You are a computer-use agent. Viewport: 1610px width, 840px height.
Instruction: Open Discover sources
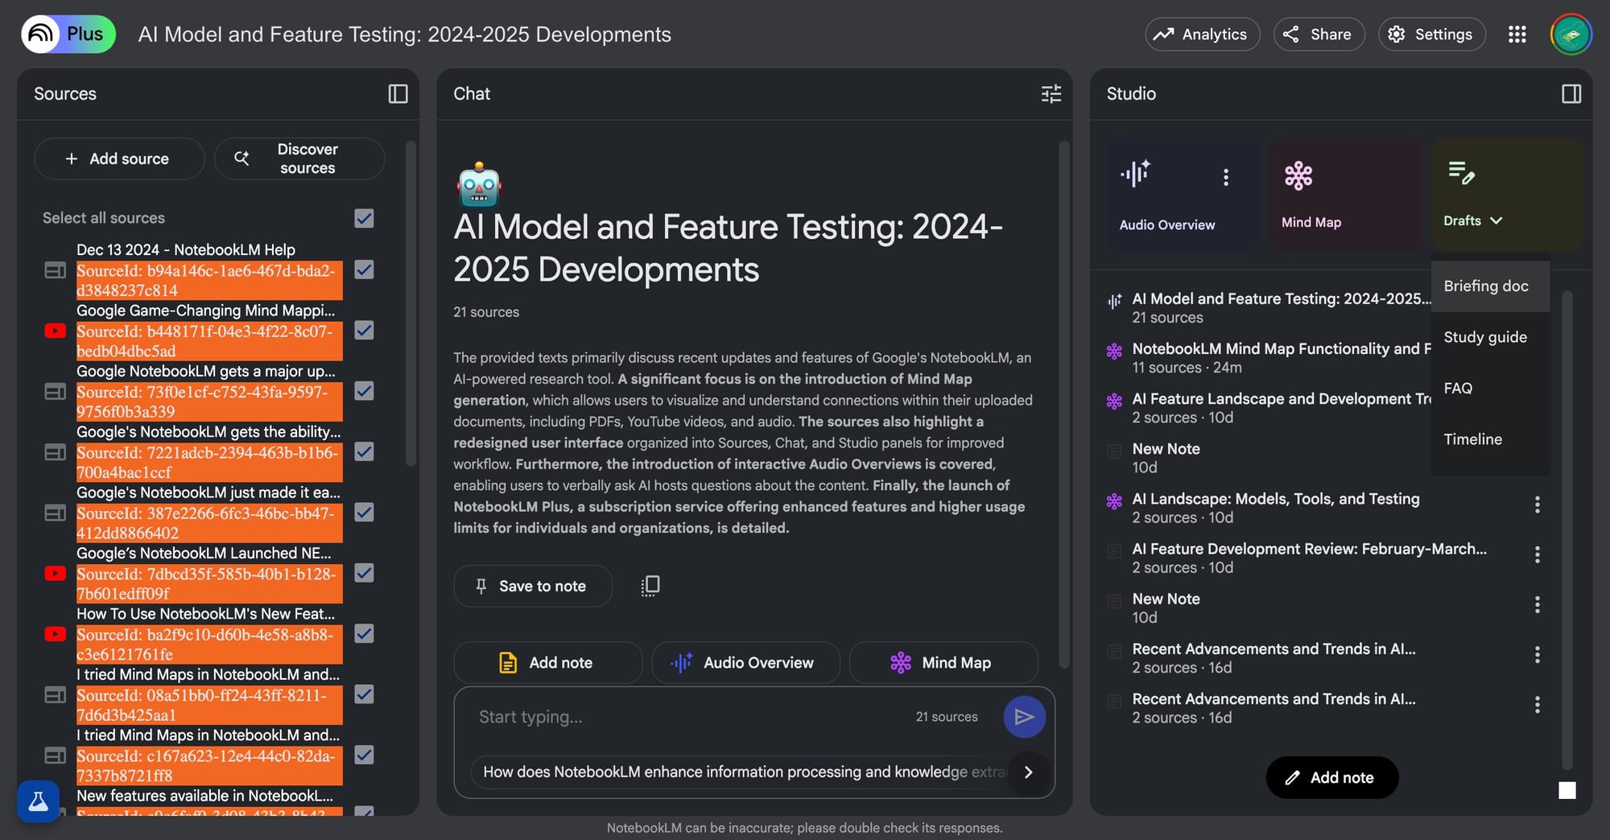pos(299,159)
